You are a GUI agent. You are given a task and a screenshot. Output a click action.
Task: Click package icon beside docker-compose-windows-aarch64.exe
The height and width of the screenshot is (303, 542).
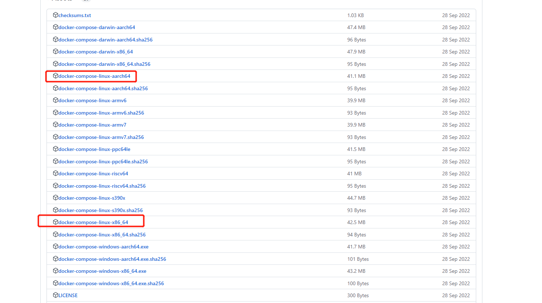coord(56,246)
